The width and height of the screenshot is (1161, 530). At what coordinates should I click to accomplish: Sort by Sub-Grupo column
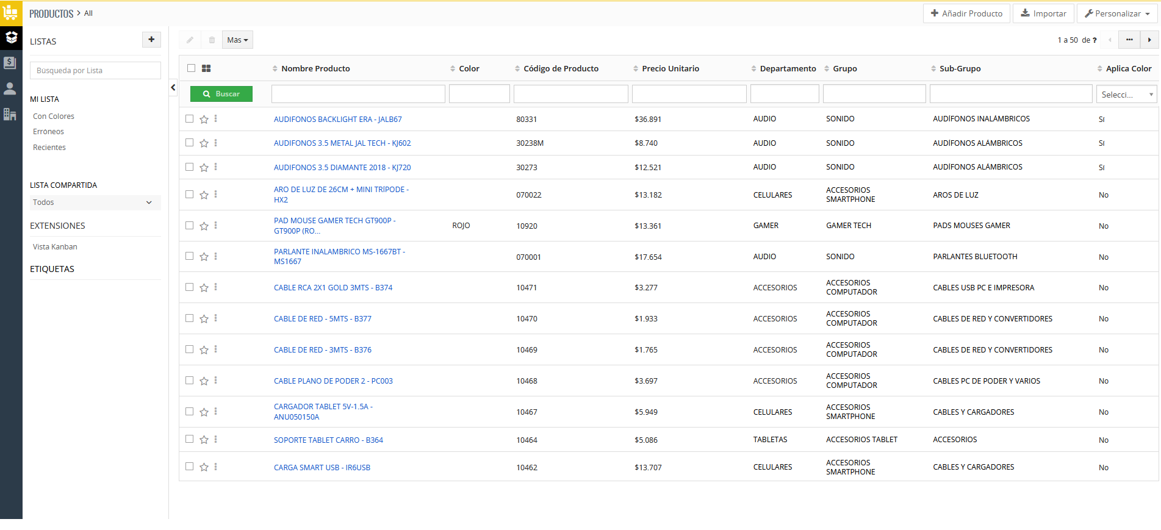pyautogui.click(x=960, y=69)
